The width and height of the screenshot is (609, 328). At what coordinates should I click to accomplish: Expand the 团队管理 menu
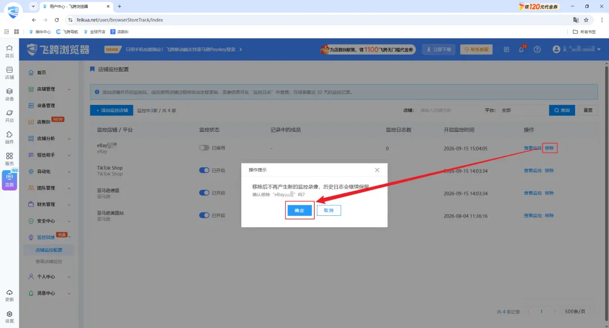click(x=49, y=188)
